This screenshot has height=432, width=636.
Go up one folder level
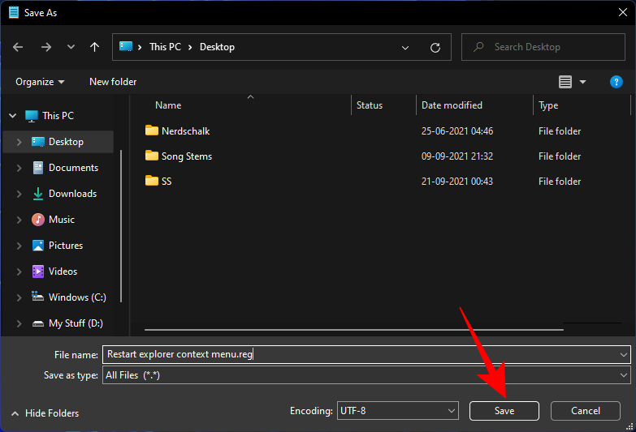pyautogui.click(x=94, y=47)
